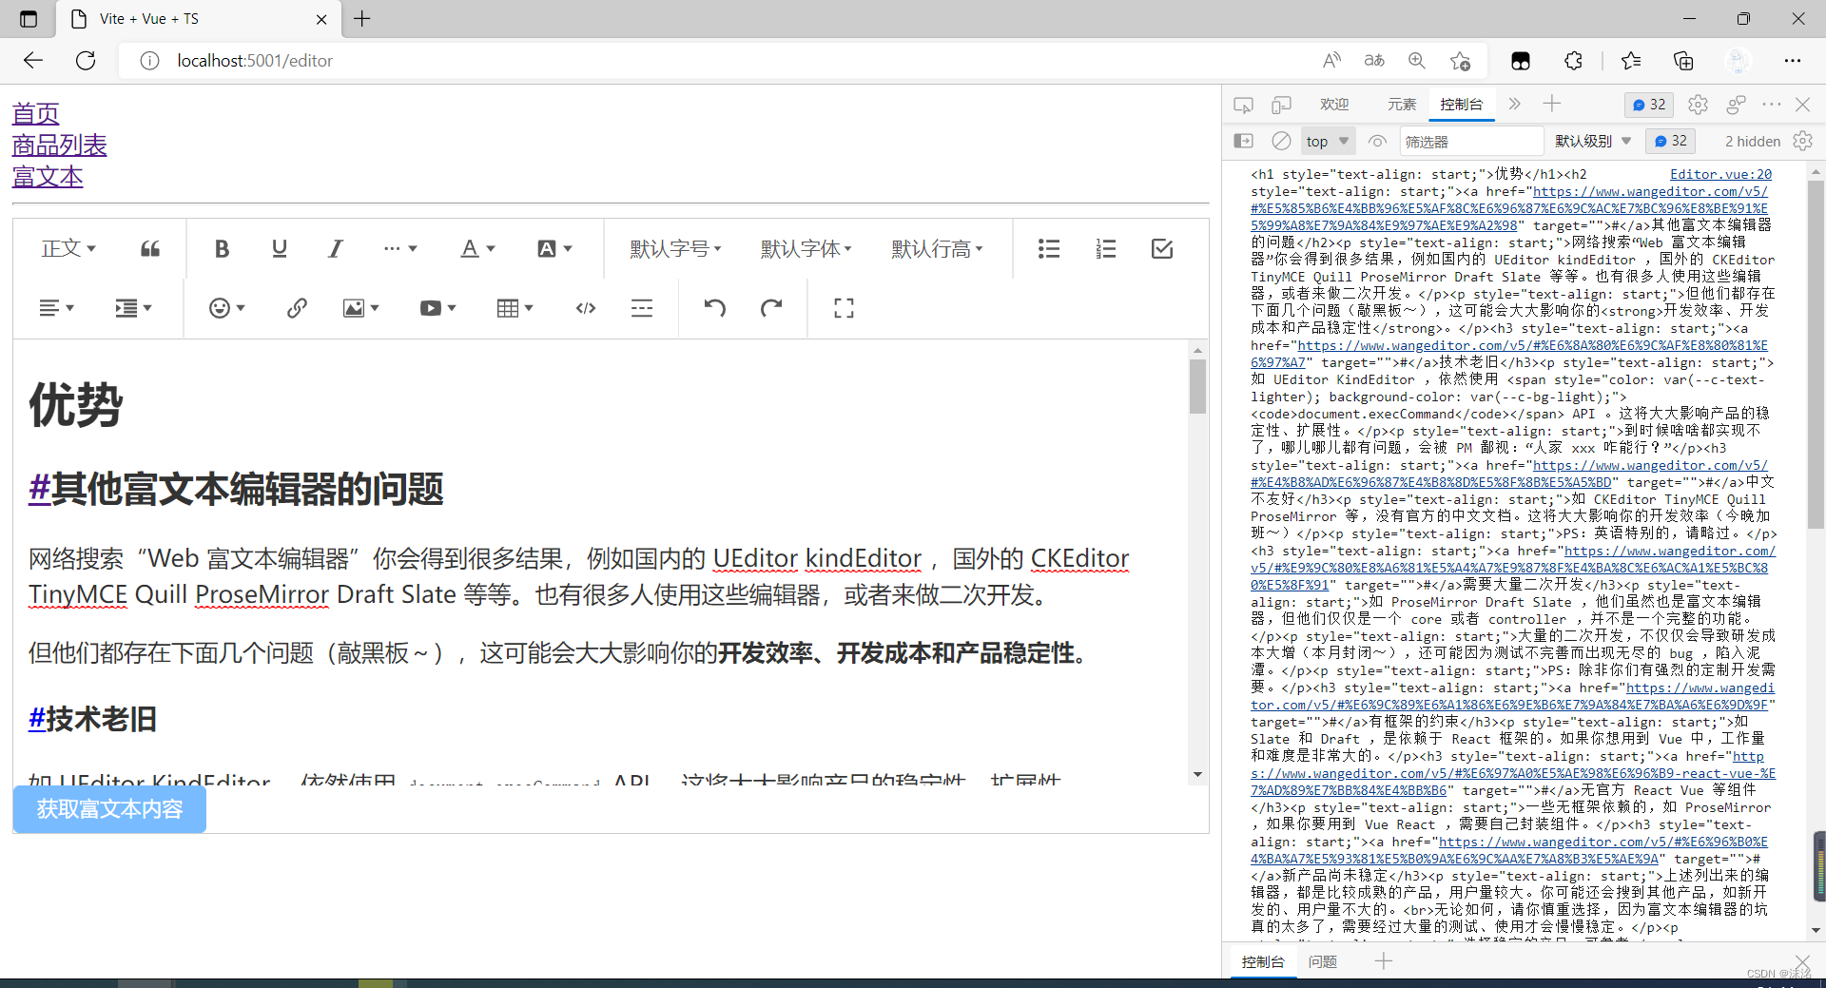Click the 获取富文本内容 button
This screenshot has height=988, width=1826.
109,809
